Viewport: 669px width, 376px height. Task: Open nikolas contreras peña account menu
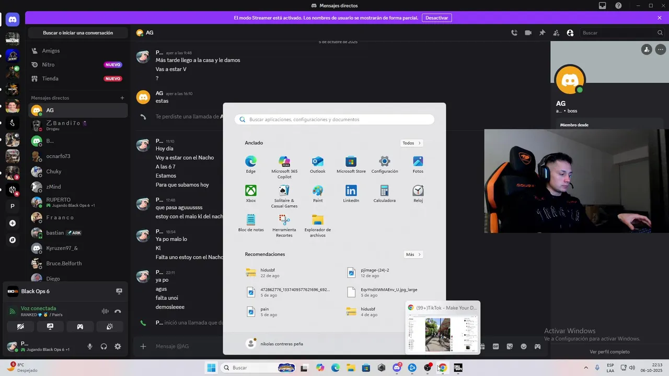275,344
